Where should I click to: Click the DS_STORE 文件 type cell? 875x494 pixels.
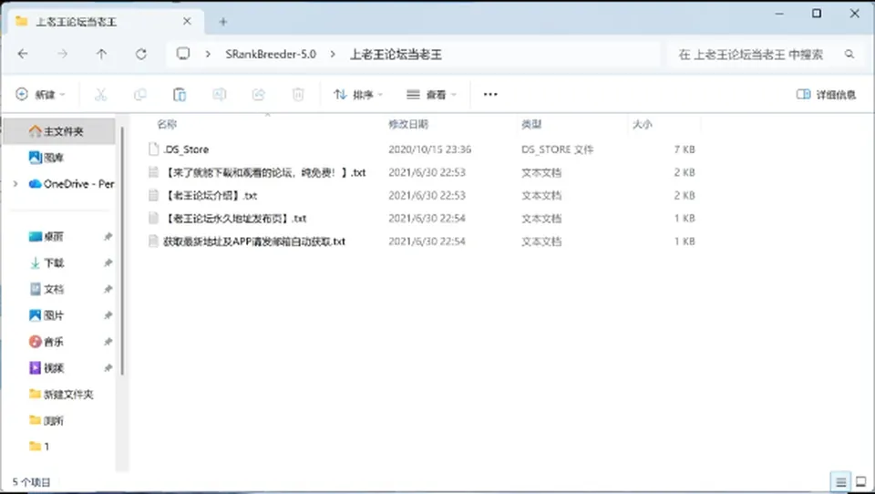click(557, 149)
